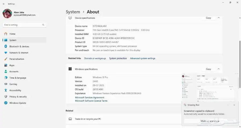Viewport: 241px width, 128px height.
Task: Open Personalisation settings
Action: coord(24,59)
